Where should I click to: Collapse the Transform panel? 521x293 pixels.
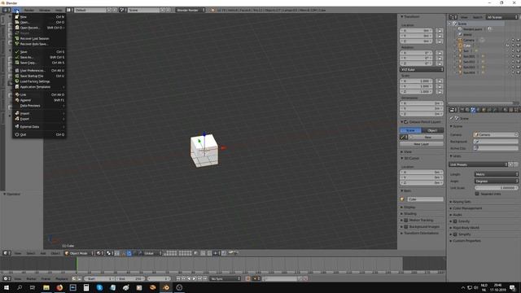(x=410, y=16)
